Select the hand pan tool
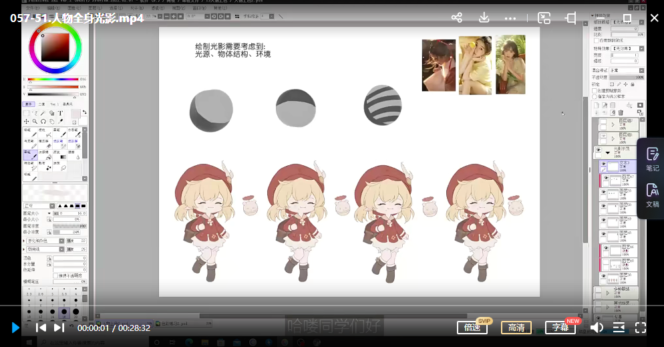 (x=51, y=121)
